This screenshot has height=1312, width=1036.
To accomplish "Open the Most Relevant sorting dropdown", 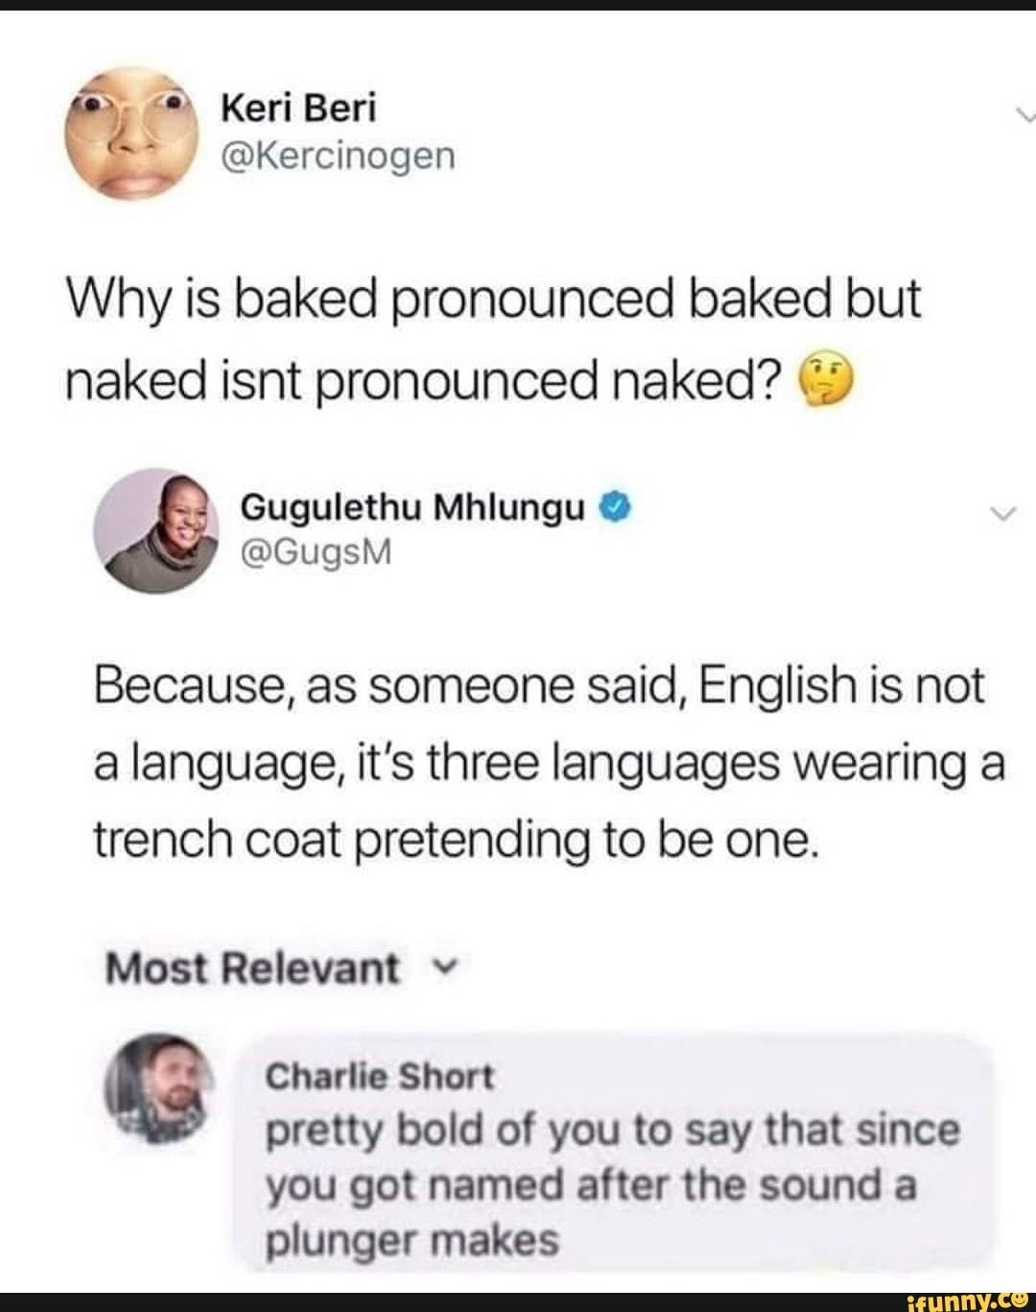I will coord(277,967).
